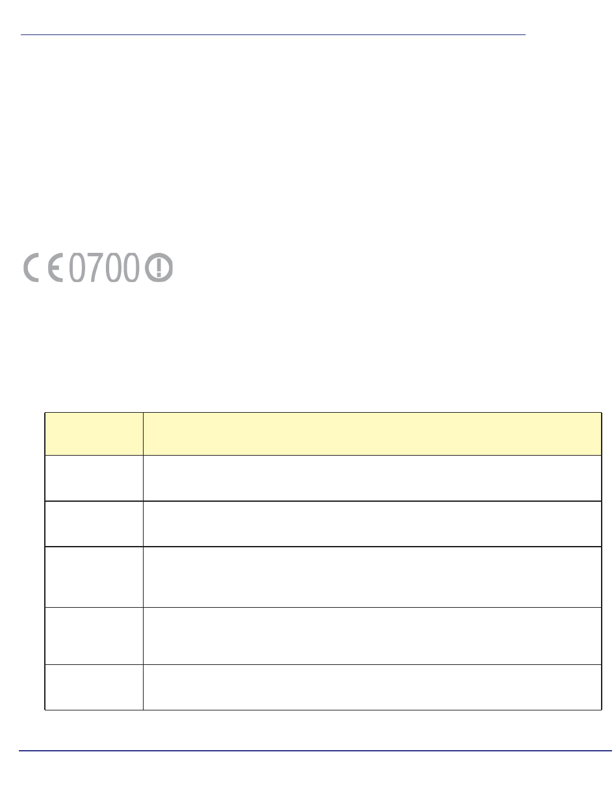Select the wide yellow header cell on right

coord(372,434)
